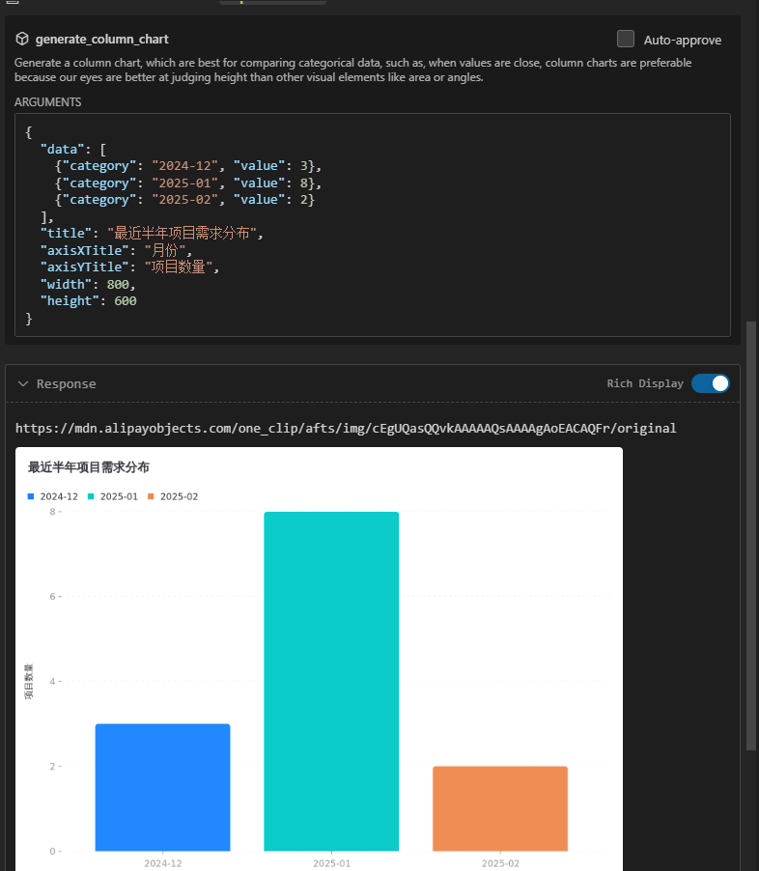Screen dimensions: 759x871
Task: Enable the Auto-approve checkbox
Action: tap(626, 39)
